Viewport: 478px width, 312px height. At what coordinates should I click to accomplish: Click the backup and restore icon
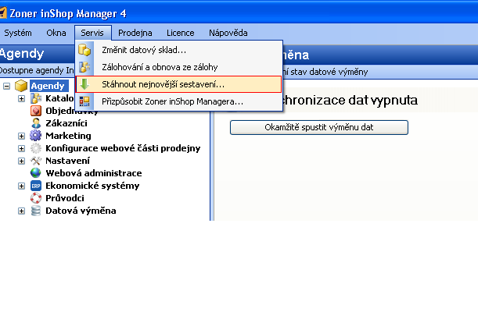coord(84,67)
